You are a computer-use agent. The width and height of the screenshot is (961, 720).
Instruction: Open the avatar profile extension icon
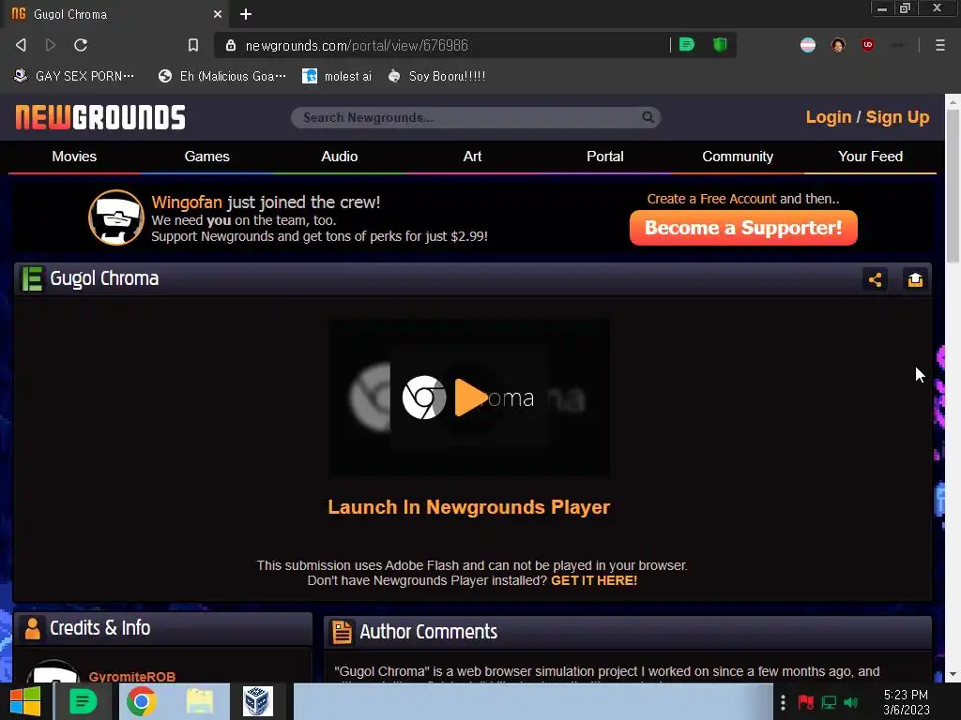pos(838,45)
